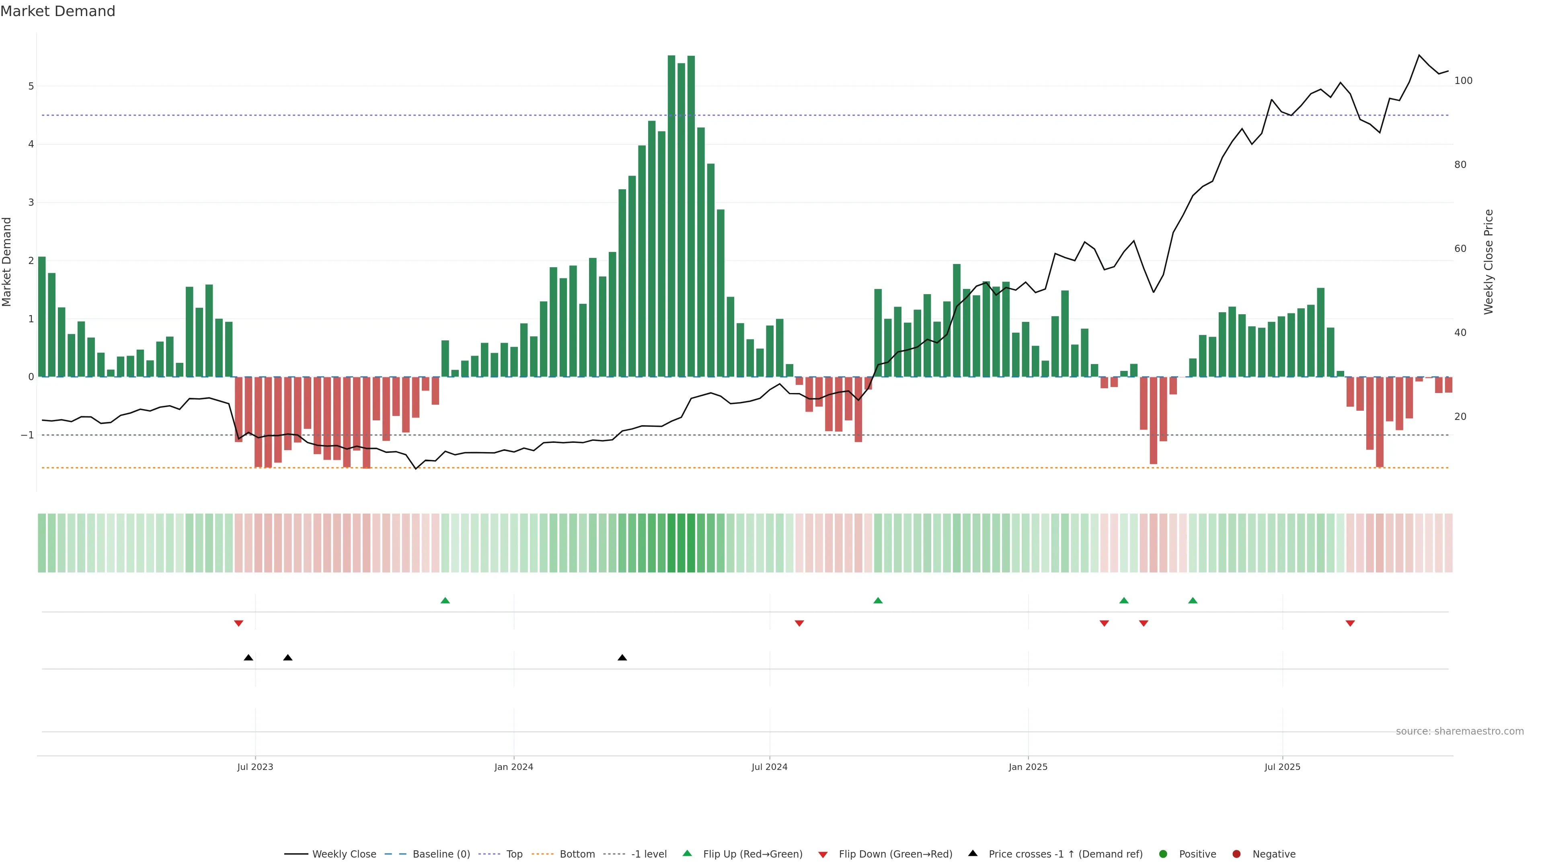
Task: Click the red Negative legend dot
Action: pos(1236,854)
